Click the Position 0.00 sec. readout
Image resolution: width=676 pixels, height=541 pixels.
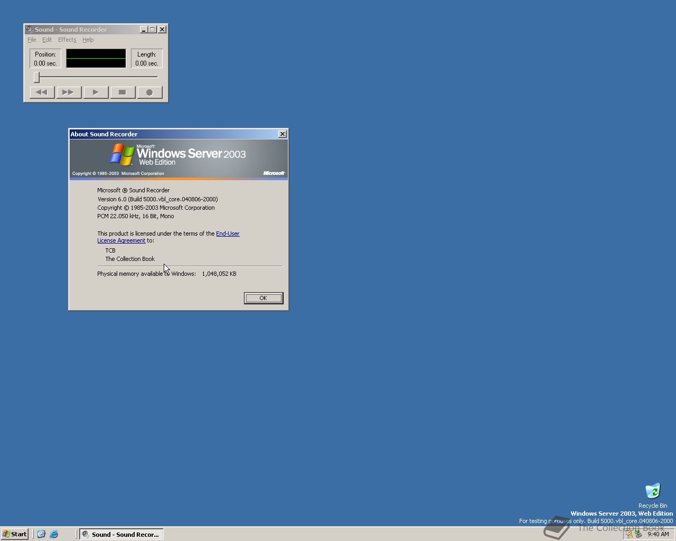pos(45,59)
